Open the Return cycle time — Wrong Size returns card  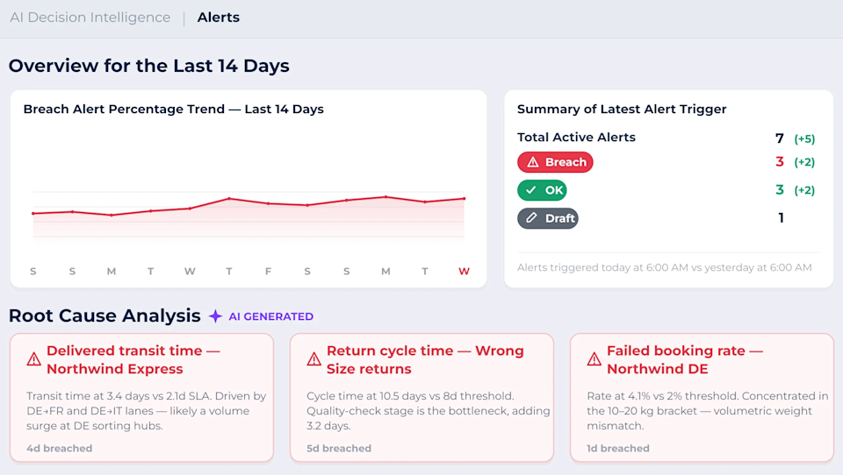pos(422,398)
